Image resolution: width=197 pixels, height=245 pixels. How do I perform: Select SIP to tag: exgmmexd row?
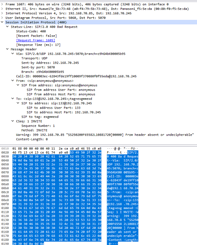(x=40, y=117)
